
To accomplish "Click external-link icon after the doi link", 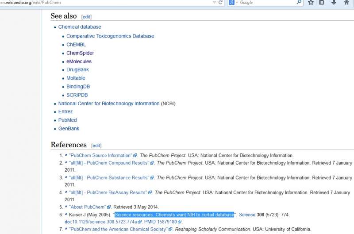I will (139, 222).
